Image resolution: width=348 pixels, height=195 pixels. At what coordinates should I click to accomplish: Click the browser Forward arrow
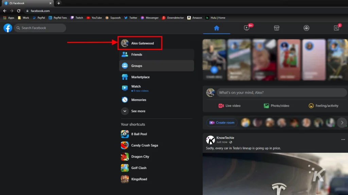(x=12, y=11)
